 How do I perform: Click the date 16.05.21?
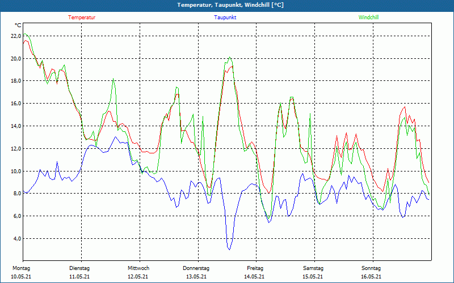(371, 277)
